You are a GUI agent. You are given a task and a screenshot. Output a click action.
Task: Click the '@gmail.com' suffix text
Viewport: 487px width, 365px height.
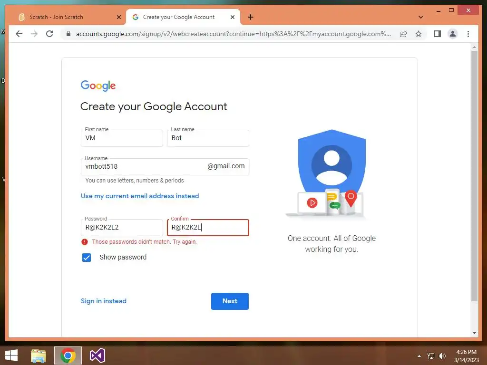(x=226, y=166)
